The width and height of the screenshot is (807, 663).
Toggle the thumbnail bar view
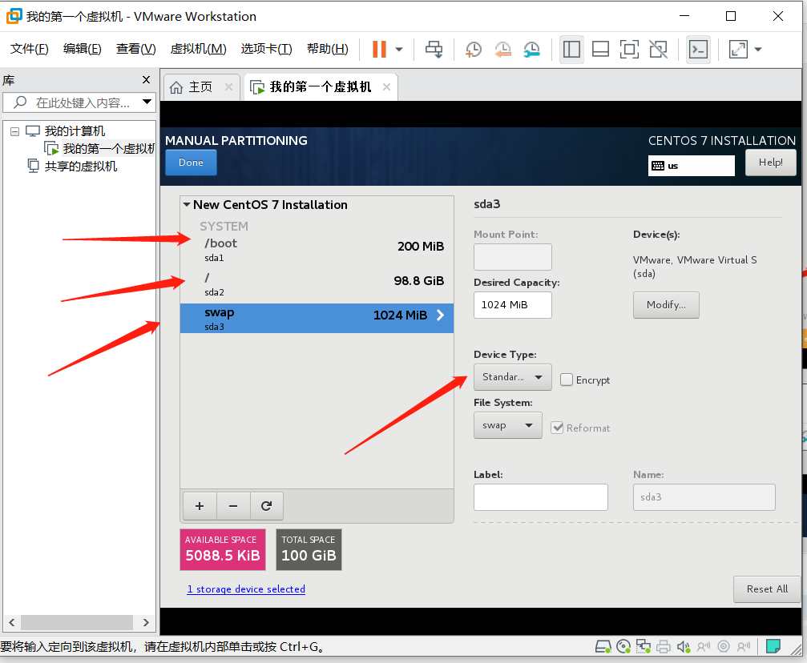[600, 50]
